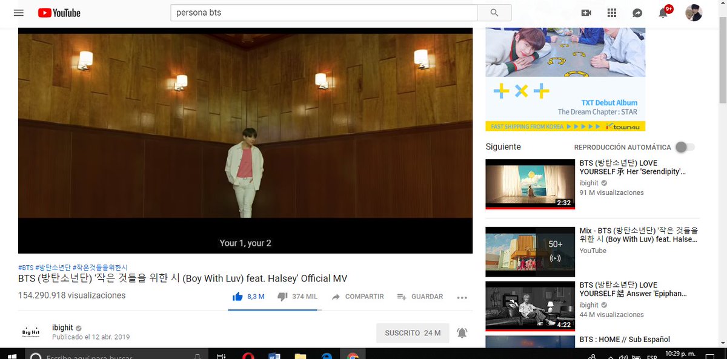
Task: Click the taskbar clock showing 10:29 p. m.
Action: [680, 354]
